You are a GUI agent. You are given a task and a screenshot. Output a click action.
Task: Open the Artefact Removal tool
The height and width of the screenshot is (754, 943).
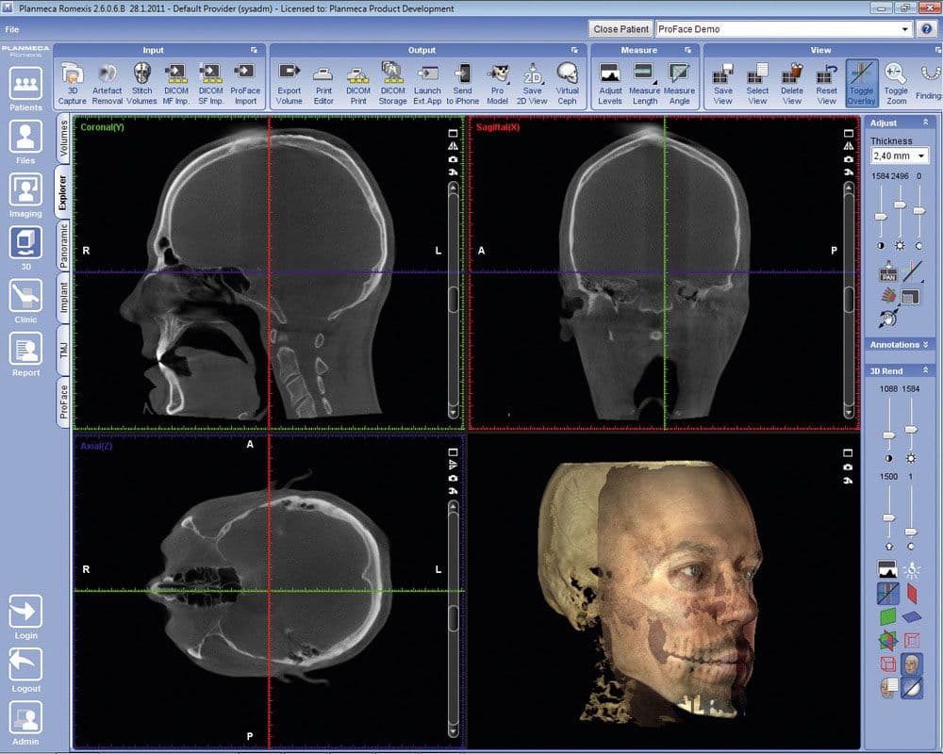(x=107, y=82)
